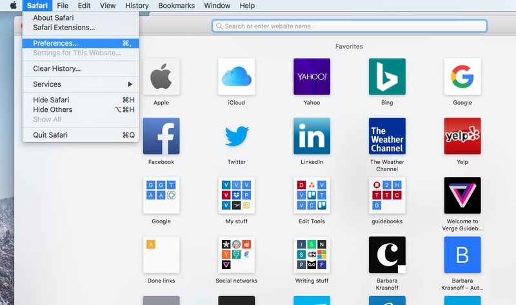Open The Weather Channel favorite
Viewport: 516px width, 305px height.
coord(387,136)
